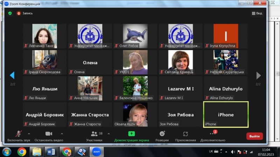Expand video options arrow beside camera

click(62, 134)
